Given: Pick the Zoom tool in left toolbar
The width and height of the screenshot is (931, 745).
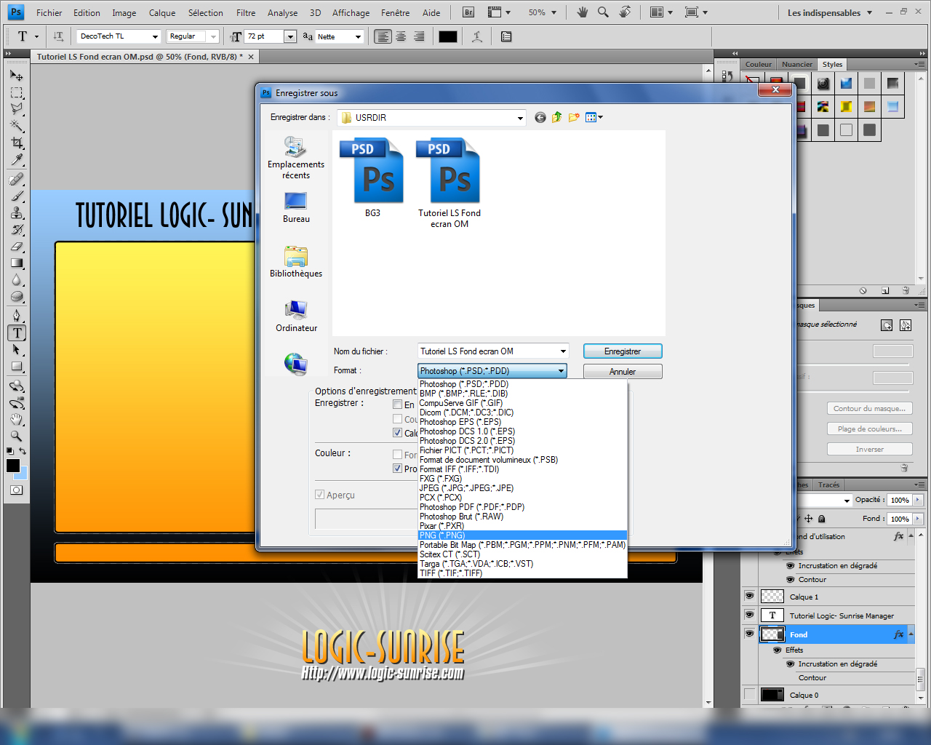Looking at the screenshot, I should point(17,437).
